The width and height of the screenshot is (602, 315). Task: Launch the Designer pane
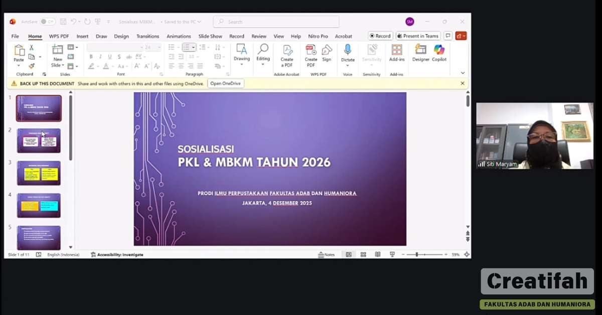421,55
